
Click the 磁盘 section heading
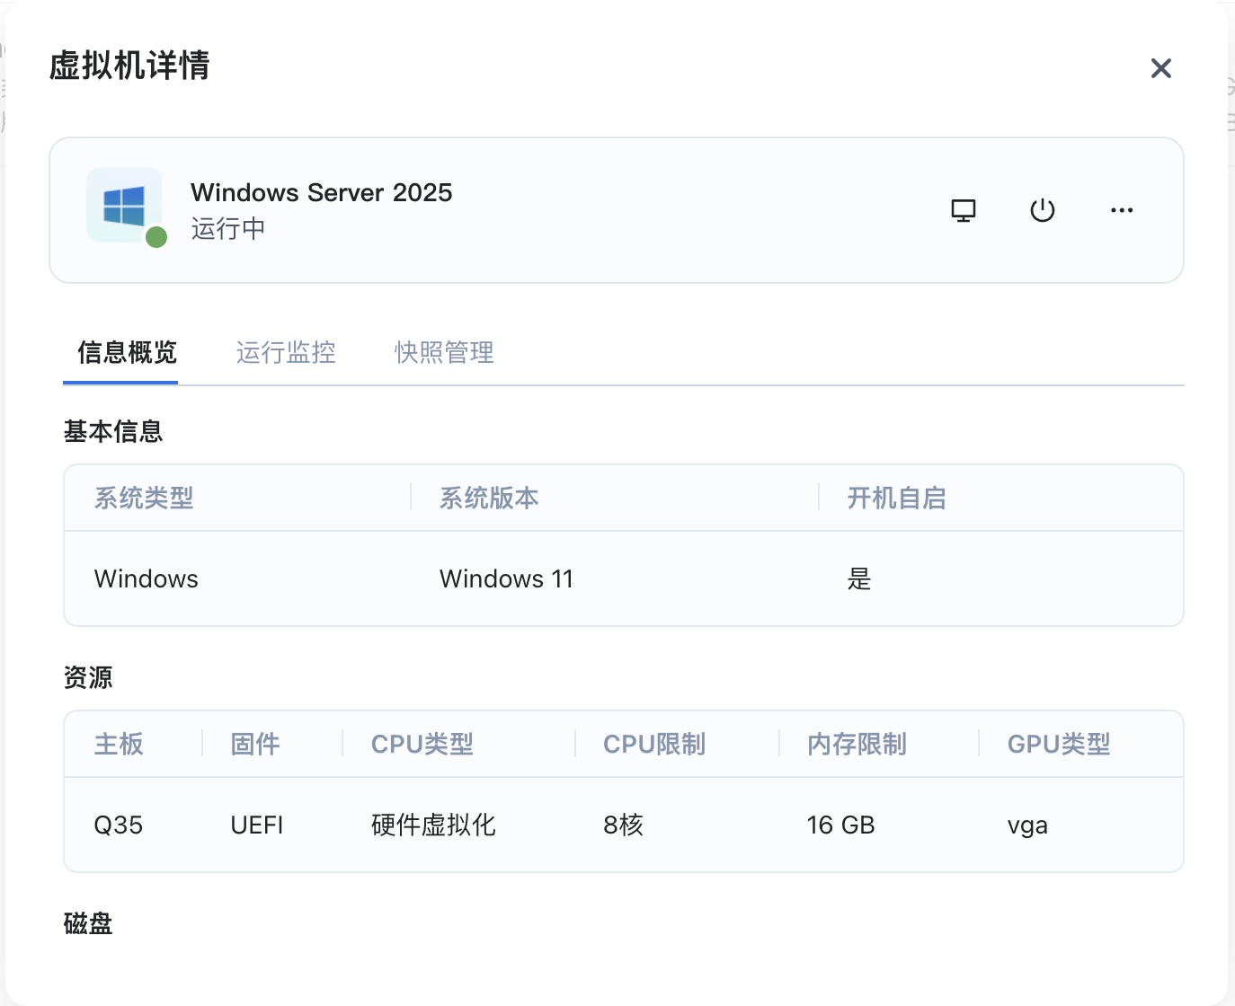click(x=88, y=923)
